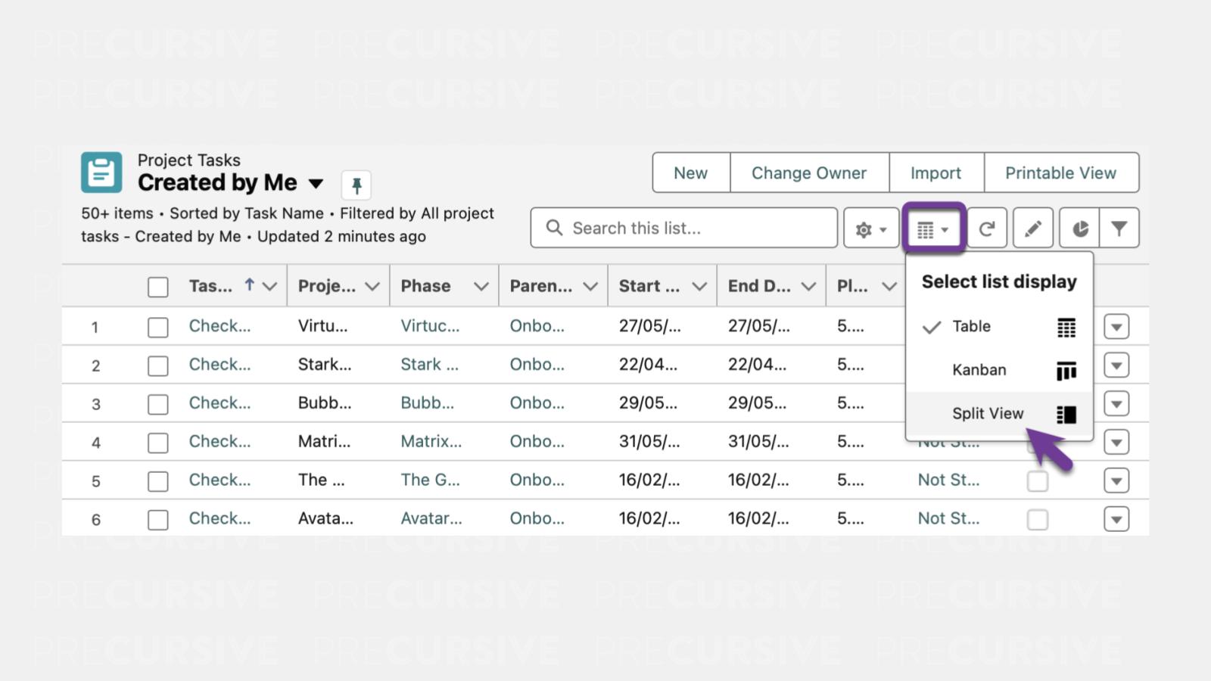The width and height of the screenshot is (1211, 681).
Task: Expand the Created by Me list view dropdown
Action: pyautogui.click(x=316, y=183)
